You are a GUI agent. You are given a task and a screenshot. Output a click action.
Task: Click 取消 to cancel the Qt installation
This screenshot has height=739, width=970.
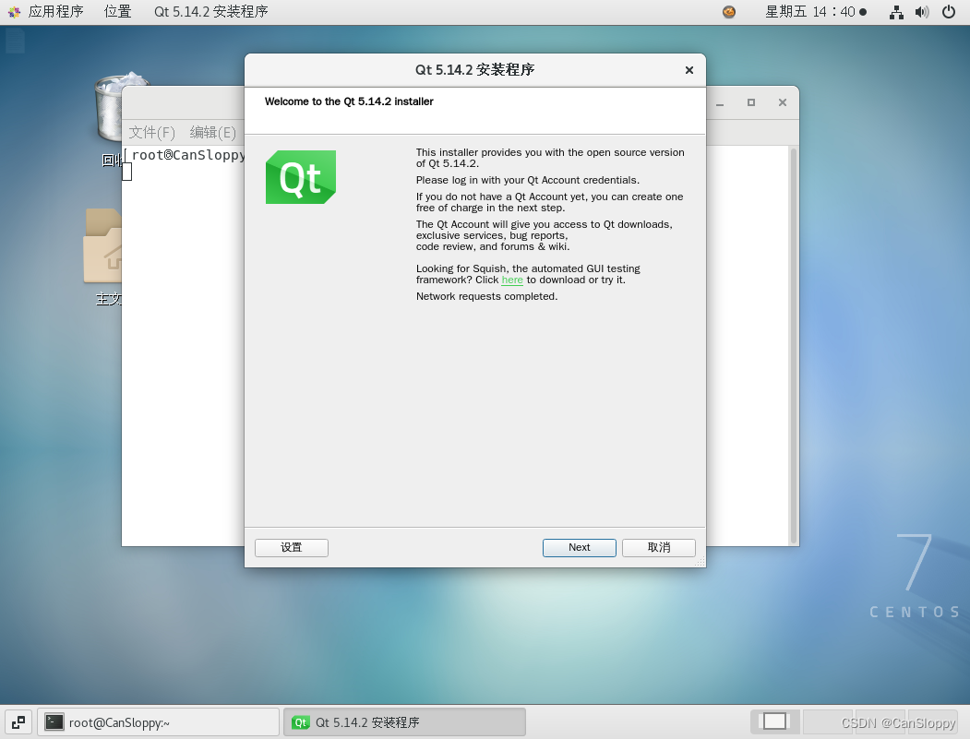coord(658,547)
